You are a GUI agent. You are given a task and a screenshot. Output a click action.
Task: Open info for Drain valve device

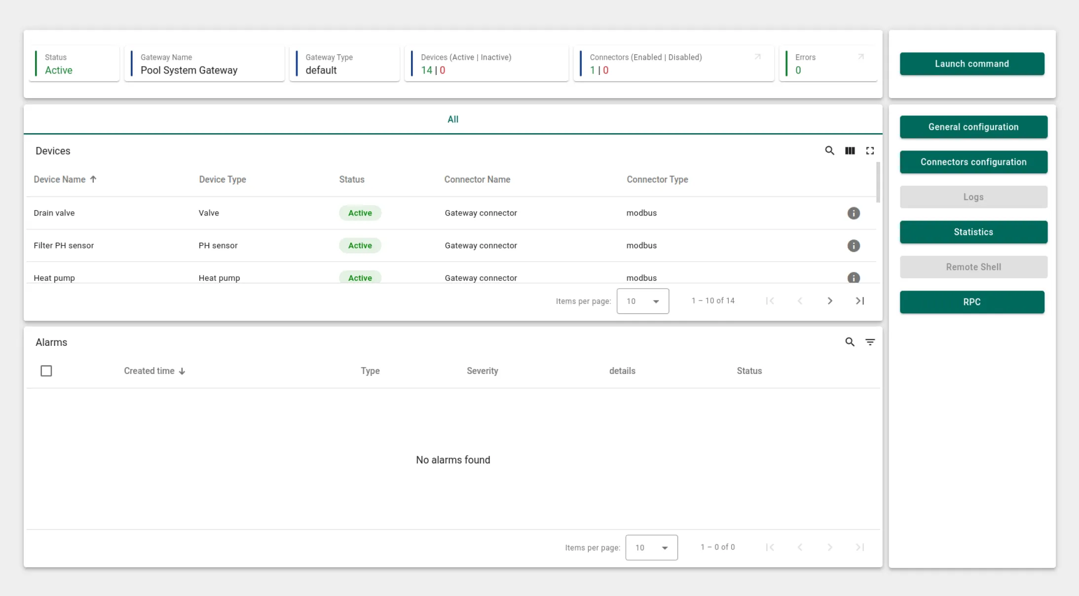click(x=854, y=213)
